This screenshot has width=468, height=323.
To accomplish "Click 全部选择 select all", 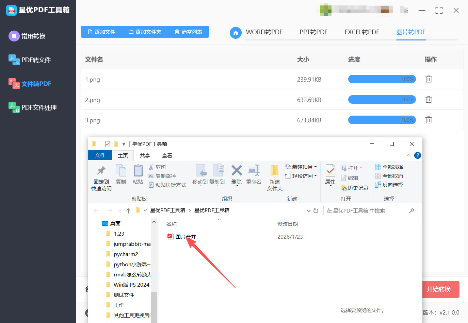I will pyautogui.click(x=389, y=167).
